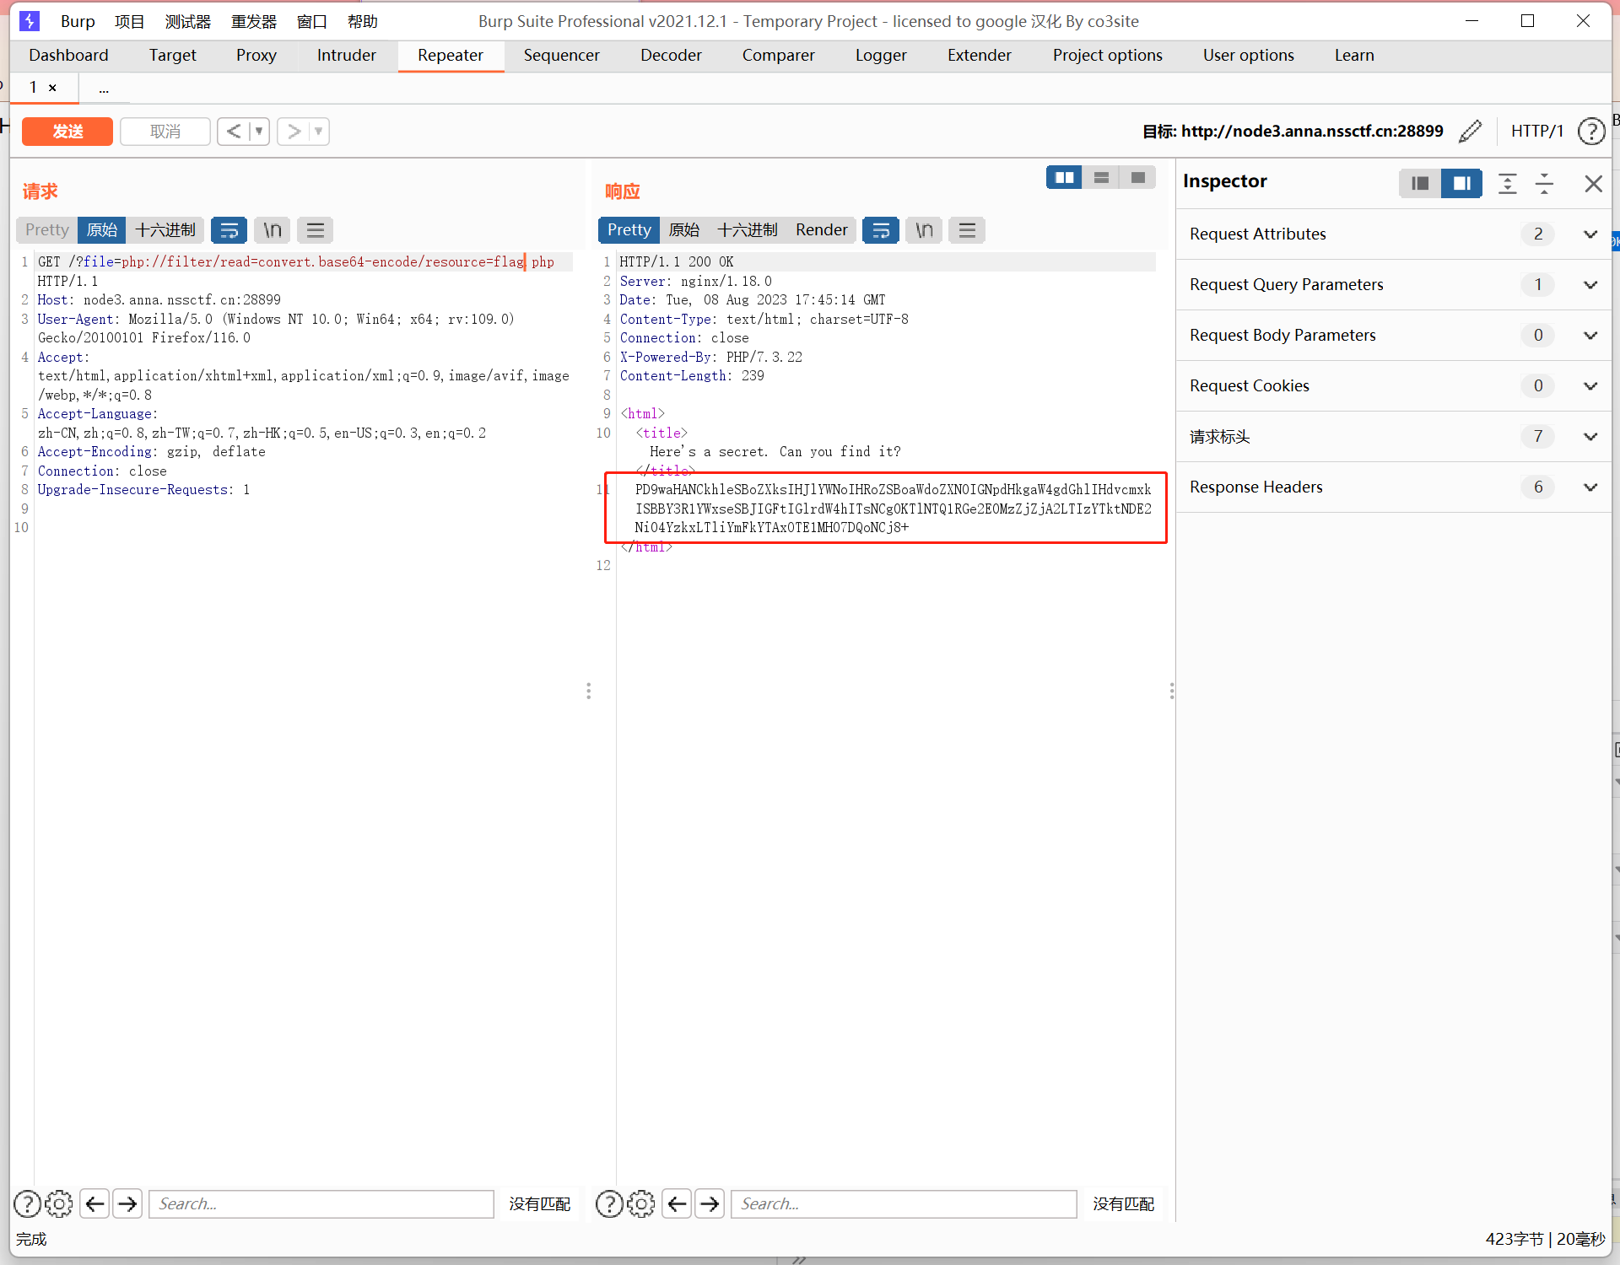
Task: Open the Learn tab
Action: tap(1354, 56)
